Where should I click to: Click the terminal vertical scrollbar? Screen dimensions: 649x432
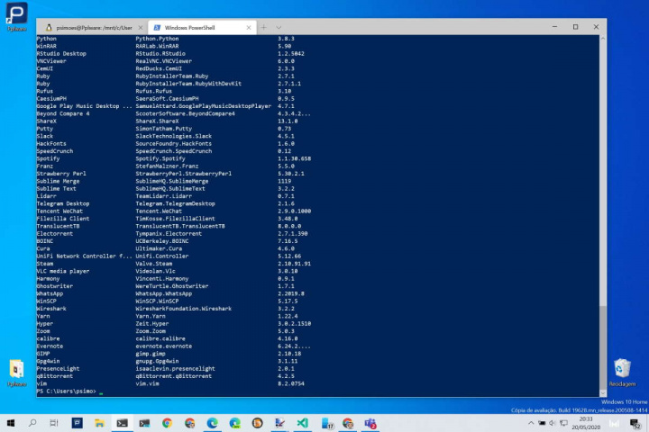(602, 180)
